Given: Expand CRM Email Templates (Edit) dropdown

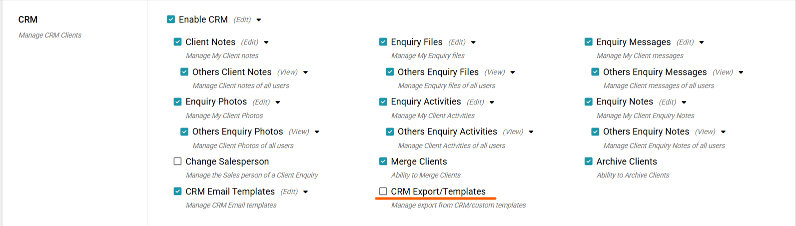Looking at the screenshot, I should [306, 192].
